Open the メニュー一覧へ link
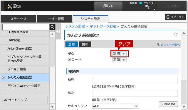This screenshot has height=110, width=188. click(x=168, y=45)
